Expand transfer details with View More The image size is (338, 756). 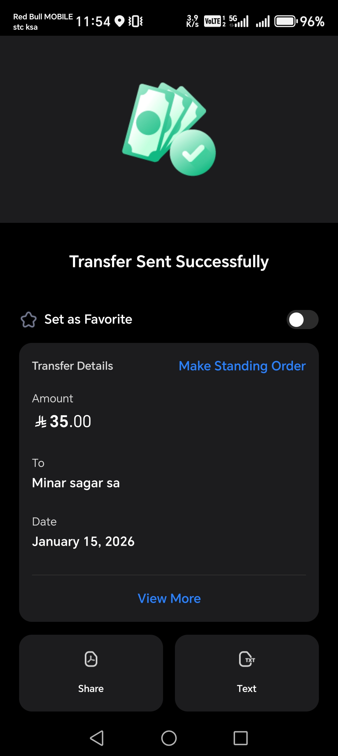click(x=169, y=598)
